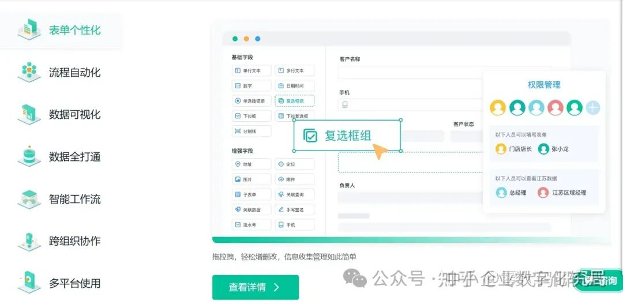Select the 数据全打通 feature
This screenshot has height=304, width=623.
[61, 156]
